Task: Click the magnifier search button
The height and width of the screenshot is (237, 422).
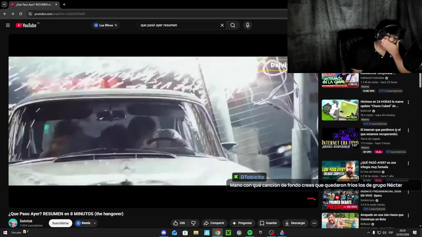Action: (233, 25)
